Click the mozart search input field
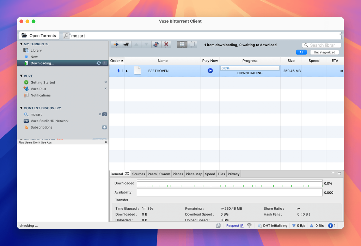 tap(206, 36)
